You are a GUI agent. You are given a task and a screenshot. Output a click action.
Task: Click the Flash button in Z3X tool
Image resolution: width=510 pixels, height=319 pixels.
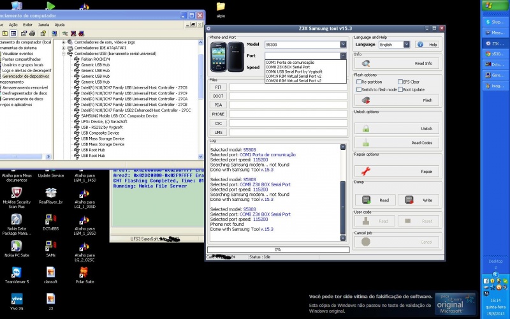pos(397,100)
